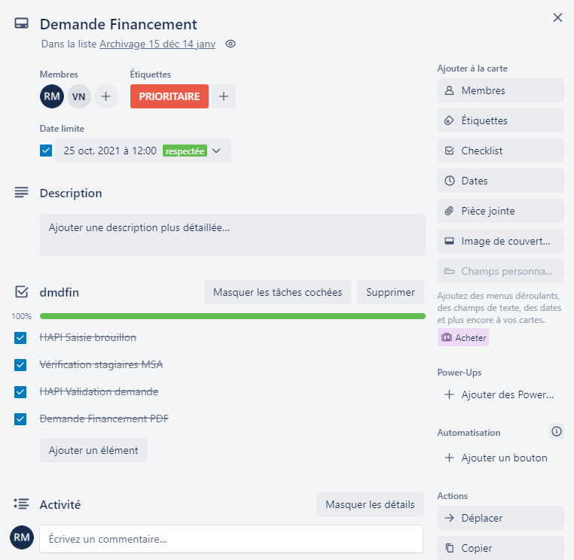Uncheck HAPI Validation demande checkbox
Screen dimensions: 574x560
[20, 391]
